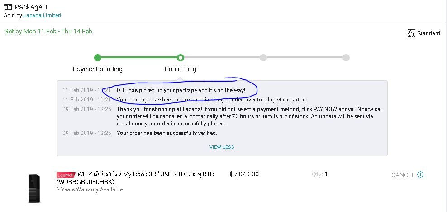Click the Standard delivery label
The width and height of the screenshot is (447, 212).
pos(429,33)
